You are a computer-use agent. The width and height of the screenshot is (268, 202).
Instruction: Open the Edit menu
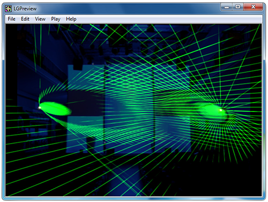tap(25, 19)
